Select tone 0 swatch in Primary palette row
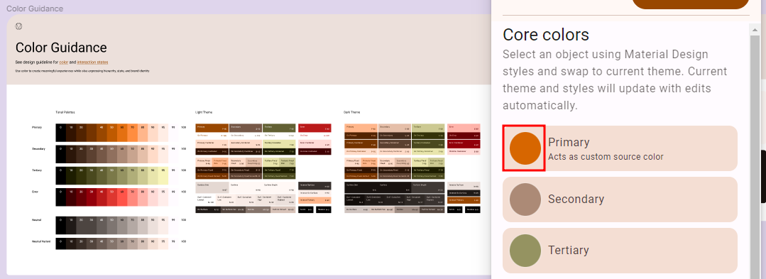Viewport: 766px width, 279px height. pos(60,133)
